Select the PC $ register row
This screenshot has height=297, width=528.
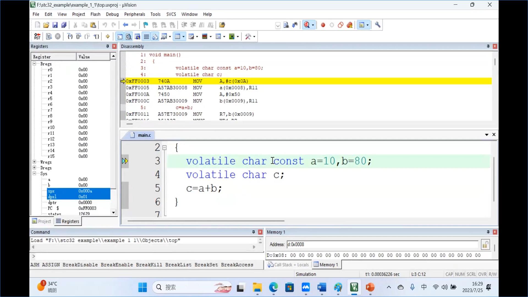[71, 208]
